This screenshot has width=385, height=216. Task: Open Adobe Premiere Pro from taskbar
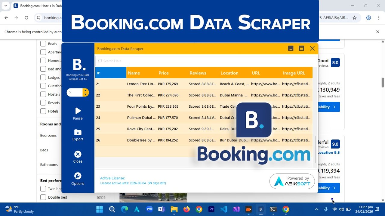(211, 209)
